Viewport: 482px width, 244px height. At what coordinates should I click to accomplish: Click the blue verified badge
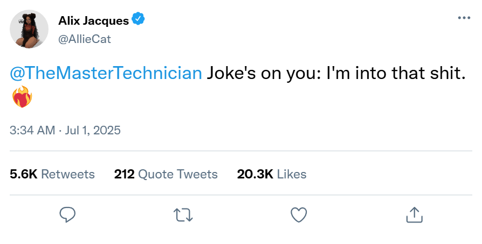tap(139, 20)
